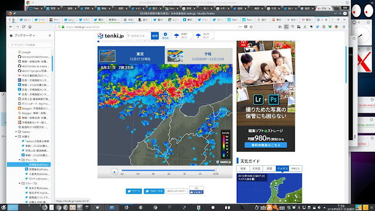Click the Twitter フォローする button
The height and width of the screenshot is (211, 375).
click(x=154, y=191)
